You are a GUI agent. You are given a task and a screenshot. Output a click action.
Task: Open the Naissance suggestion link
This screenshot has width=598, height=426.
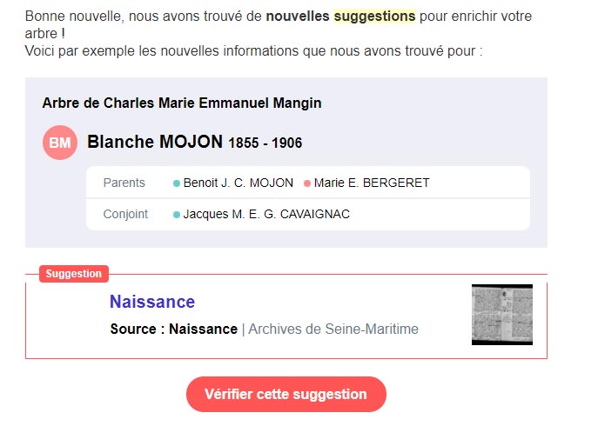point(152,302)
